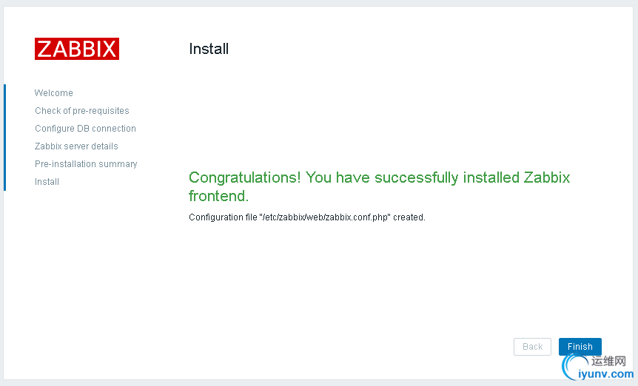
Task: Click the Chinese 运维网 watermark text
Action: coord(608,361)
